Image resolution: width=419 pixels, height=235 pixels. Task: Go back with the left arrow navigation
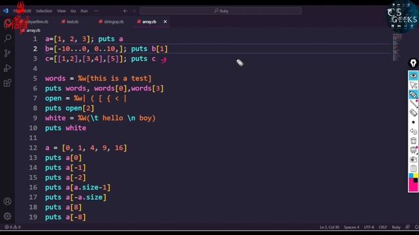[125, 11]
